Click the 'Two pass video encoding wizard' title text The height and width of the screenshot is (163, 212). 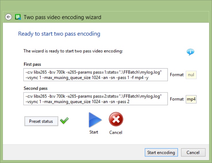click(x=62, y=17)
